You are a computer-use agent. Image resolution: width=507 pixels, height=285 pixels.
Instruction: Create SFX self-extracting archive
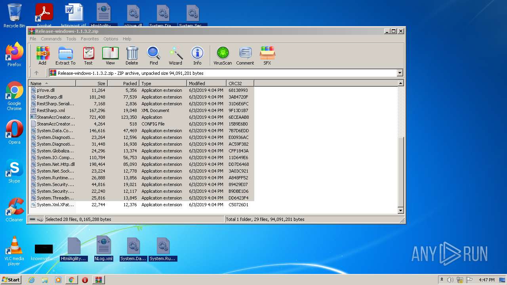pyautogui.click(x=267, y=55)
